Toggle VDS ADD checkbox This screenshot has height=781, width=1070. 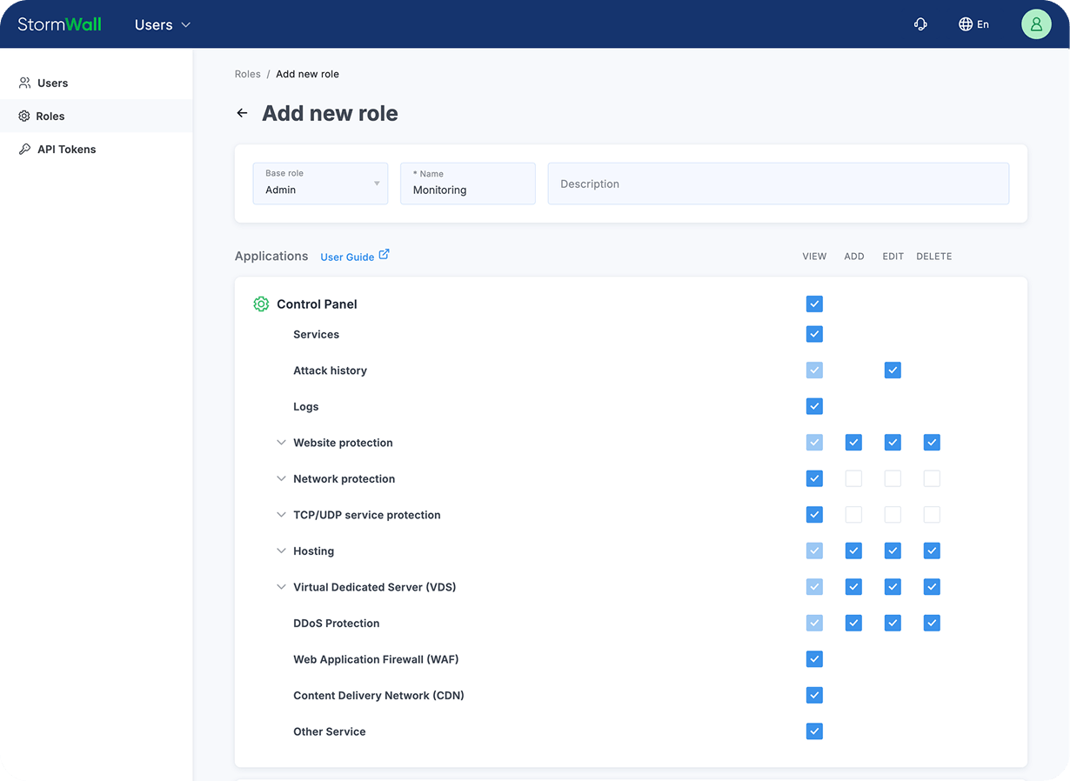click(853, 587)
